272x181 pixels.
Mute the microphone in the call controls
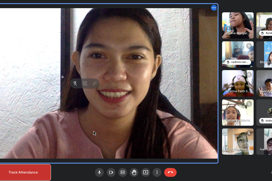(100, 172)
